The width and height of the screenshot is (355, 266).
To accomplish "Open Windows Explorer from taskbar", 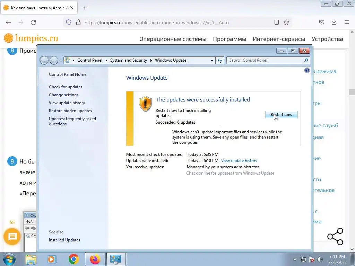I will tap(31, 259).
